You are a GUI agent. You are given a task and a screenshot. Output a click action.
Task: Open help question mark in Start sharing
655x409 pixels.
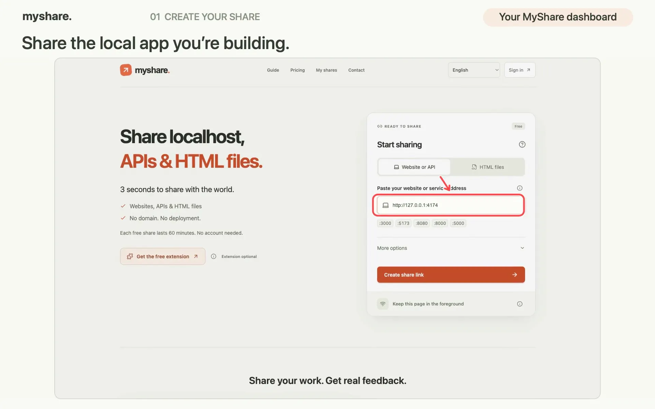tap(522, 145)
